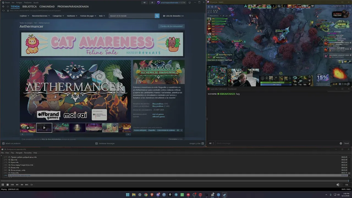
Task: Open offbrand games publisher link
Action: point(159,117)
